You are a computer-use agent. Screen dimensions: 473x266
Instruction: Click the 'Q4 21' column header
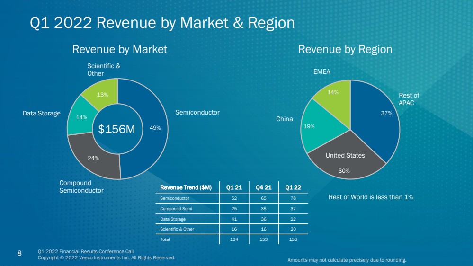point(264,187)
